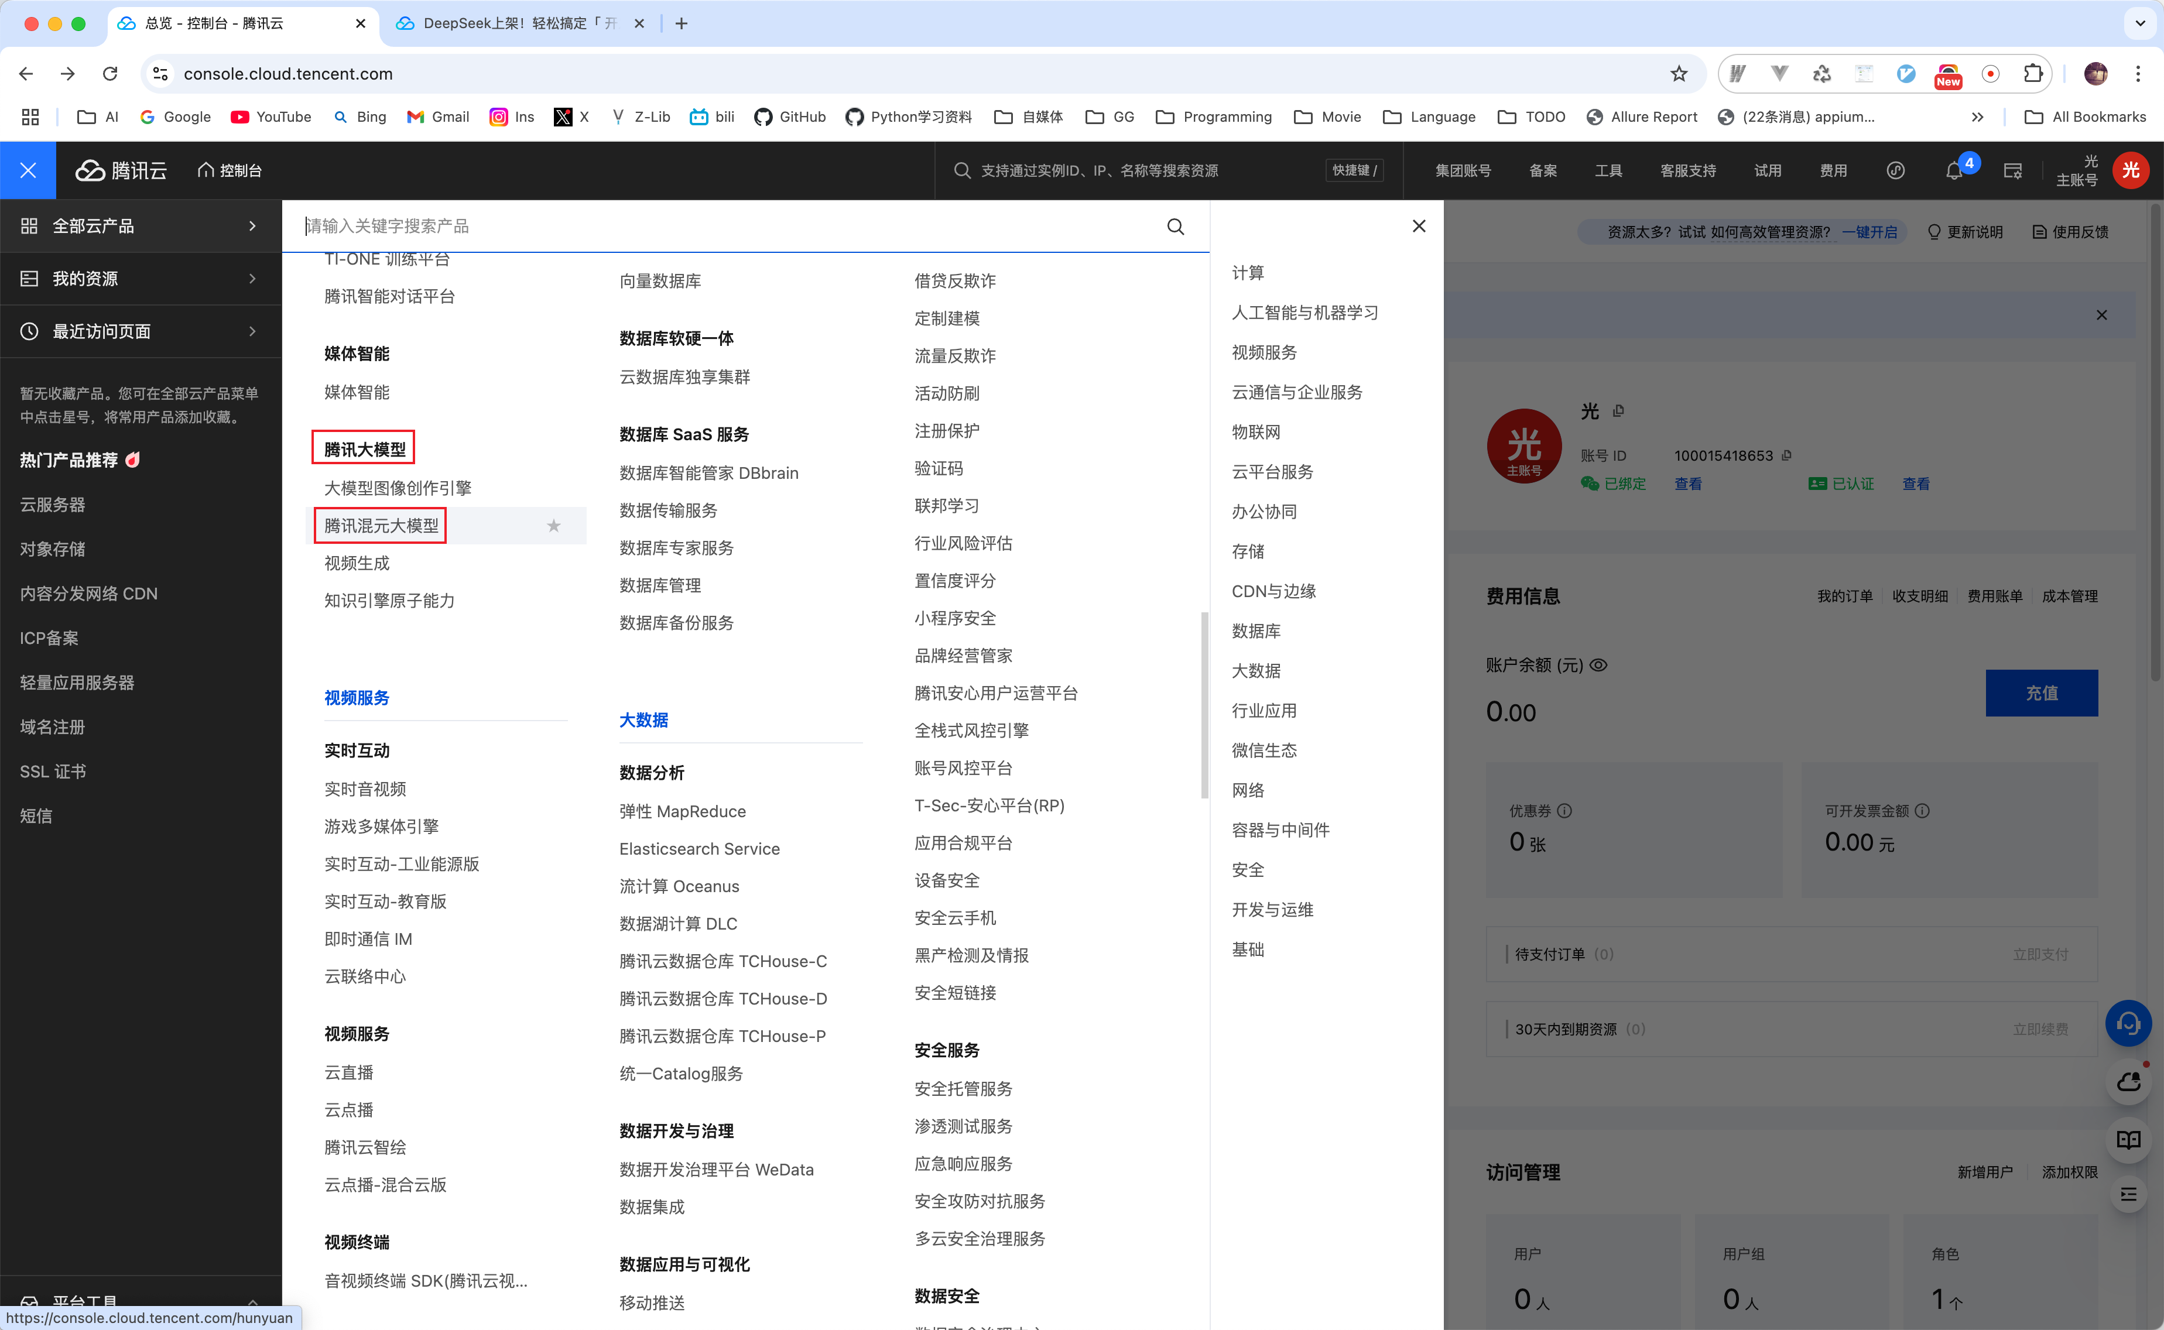
Task: Open the floating list menu icon
Action: (x=2128, y=1194)
